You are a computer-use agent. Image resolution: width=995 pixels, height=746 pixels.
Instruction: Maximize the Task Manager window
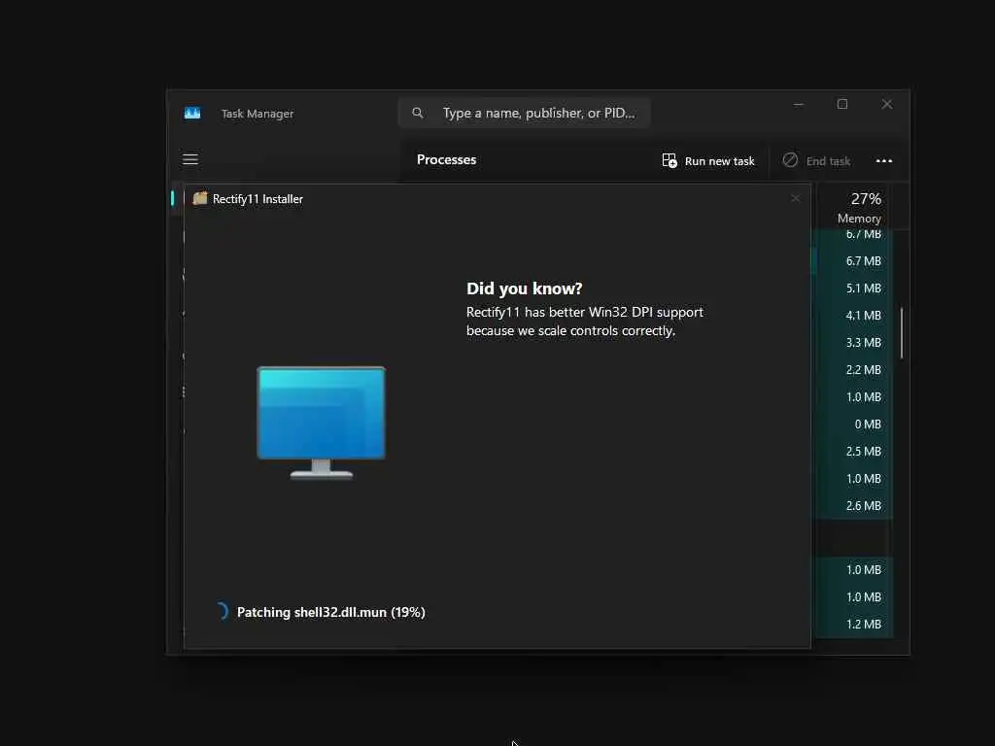coord(842,104)
